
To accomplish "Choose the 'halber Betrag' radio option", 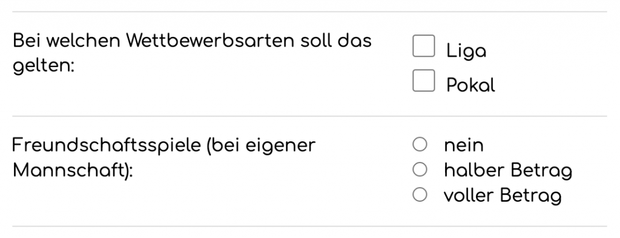I will [420, 170].
